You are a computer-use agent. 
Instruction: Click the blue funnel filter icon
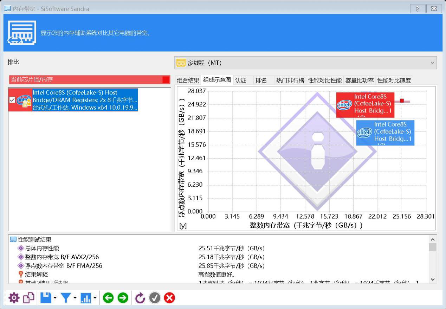66,298
